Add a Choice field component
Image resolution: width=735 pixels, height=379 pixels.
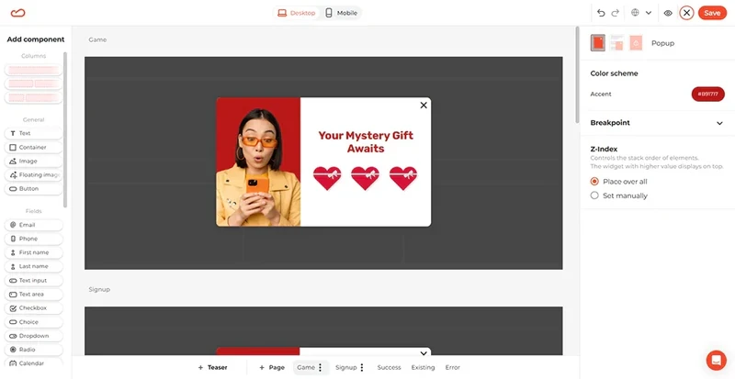(x=33, y=322)
